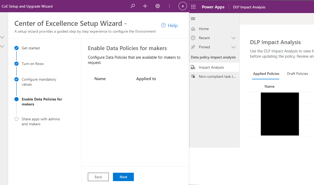
Task: Click the Help question mark icon
Action: [x=163, y=25]
